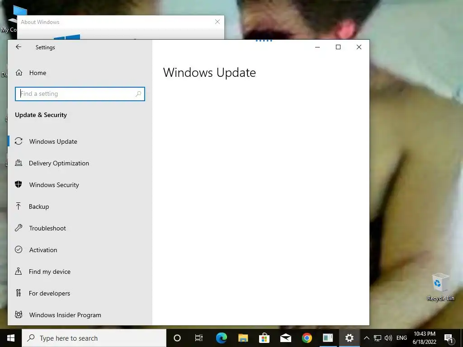Click the Windows Security shield icon
The image size is (463, 347).
18,184
